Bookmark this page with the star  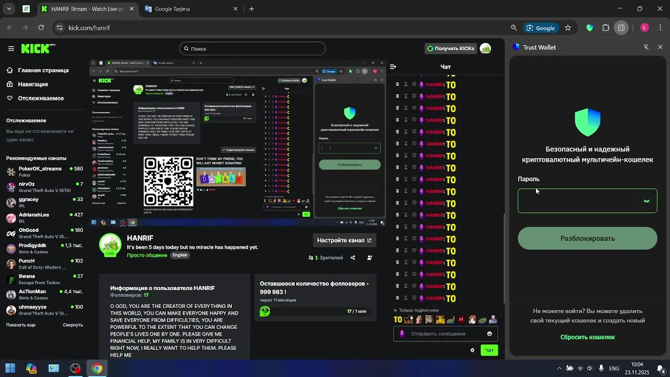coord(568,28)
